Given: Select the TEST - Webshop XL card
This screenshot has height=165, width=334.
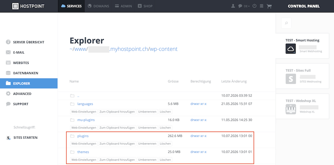Looking at the screenshot, I should click(302, 106).
